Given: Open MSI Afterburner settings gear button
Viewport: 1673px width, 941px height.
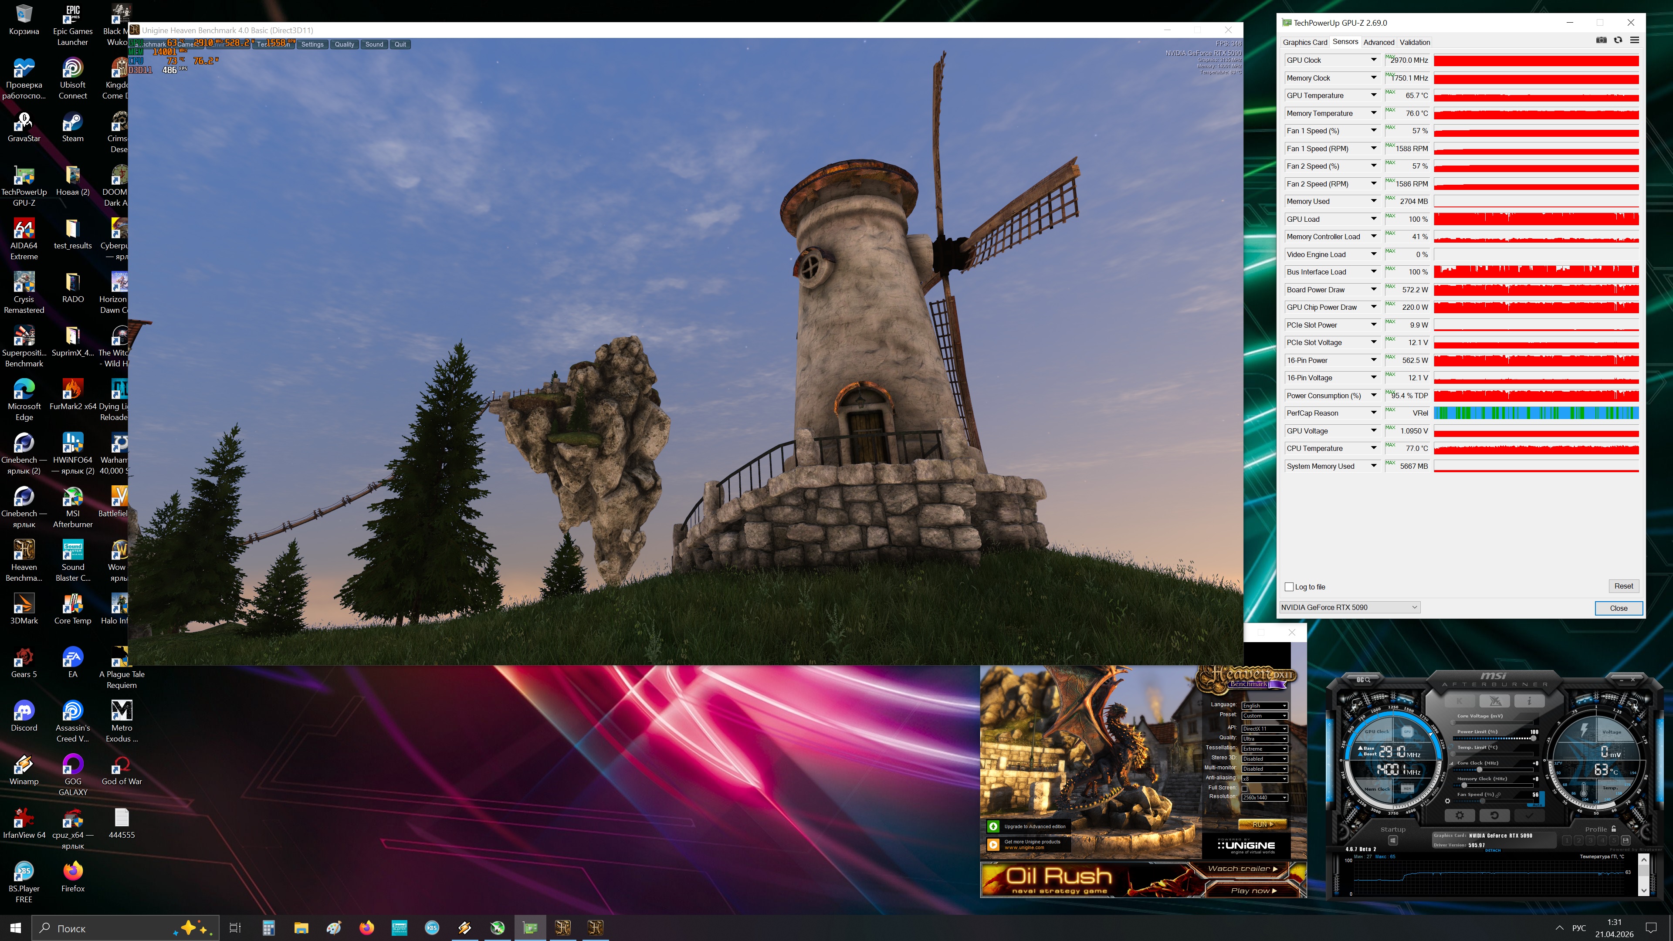Looking at the screenshot, I should pos(1460,815).
